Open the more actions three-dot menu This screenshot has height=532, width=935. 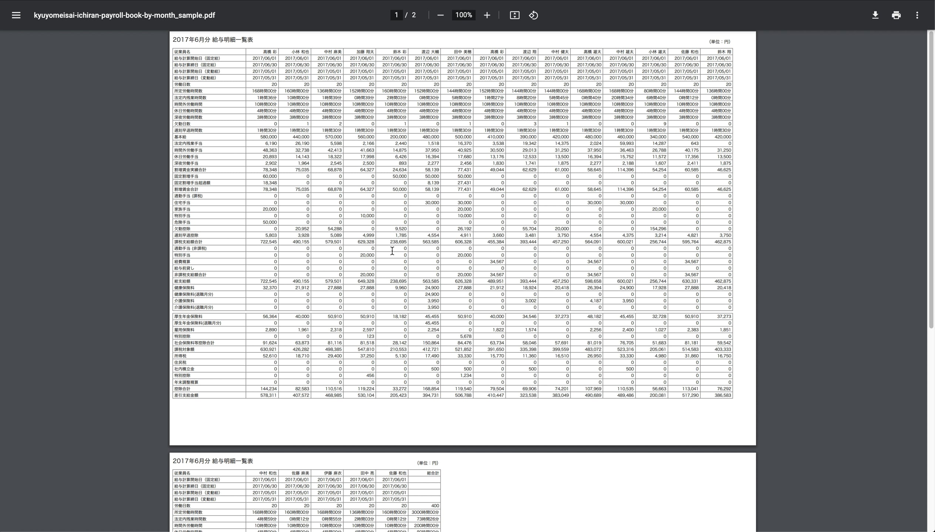click(x=917, y=15)
